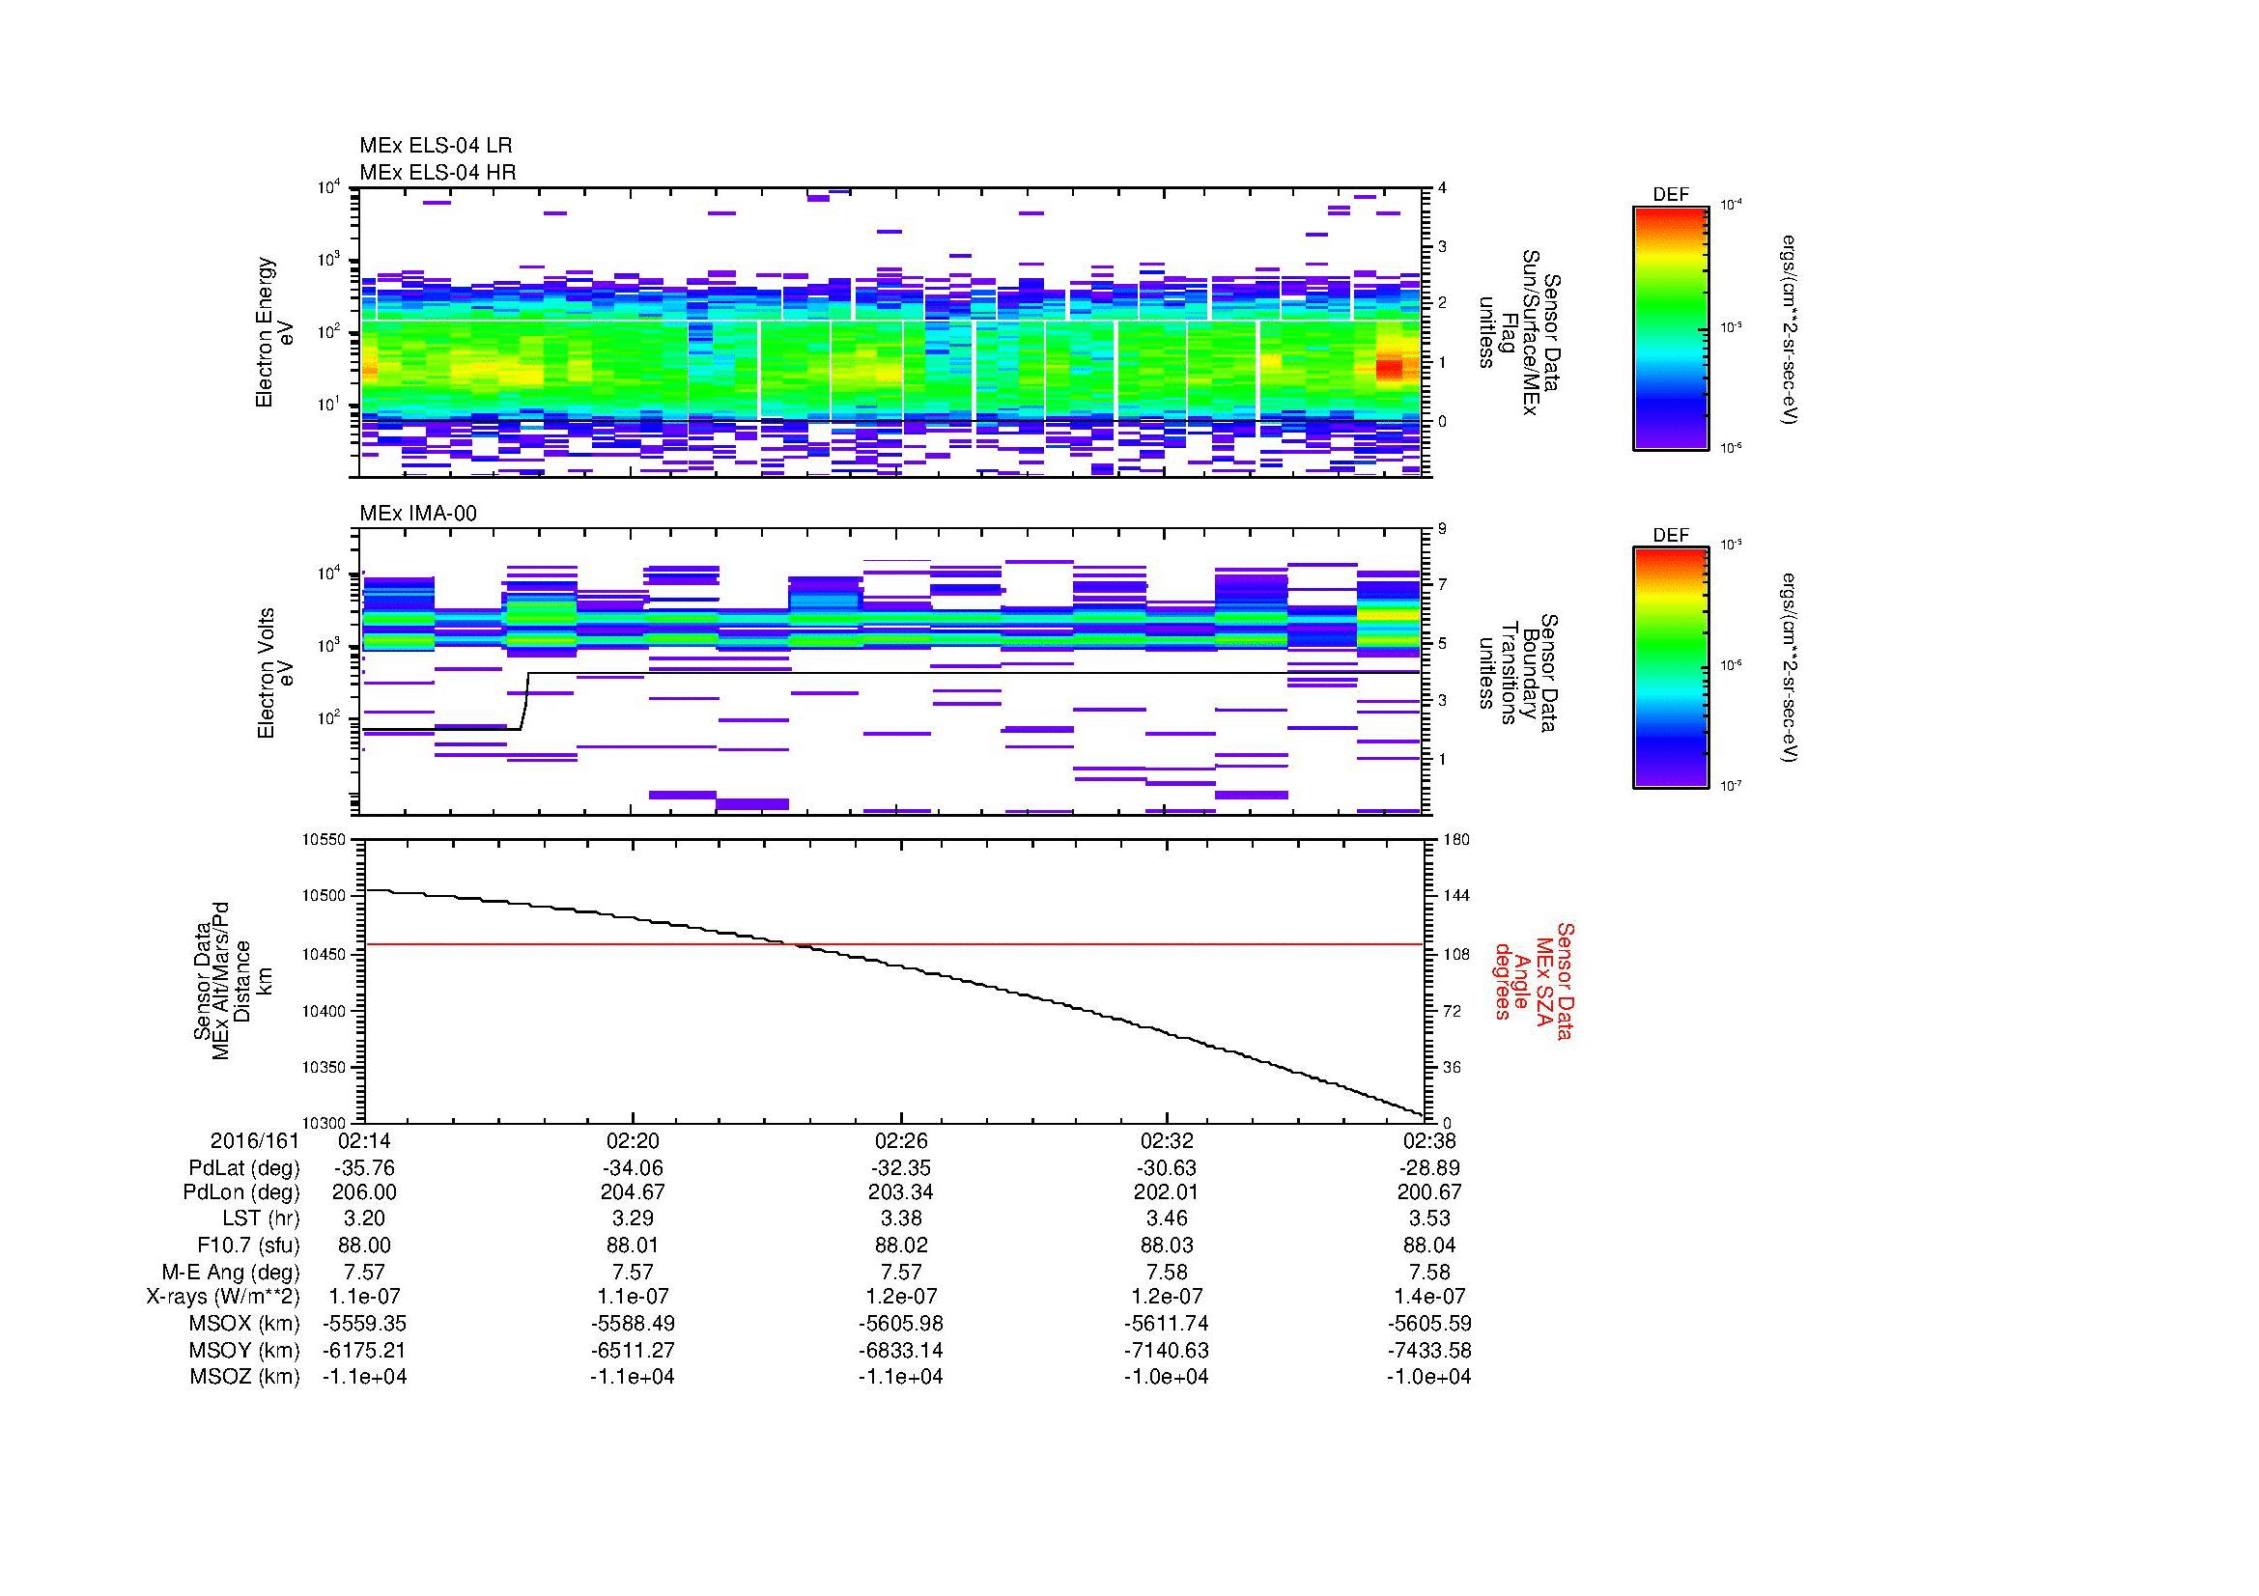The height and width of the screenshot is (1596, 2259).
Task: Click the F10.7 value '88.03'
Action: 1167,1245
